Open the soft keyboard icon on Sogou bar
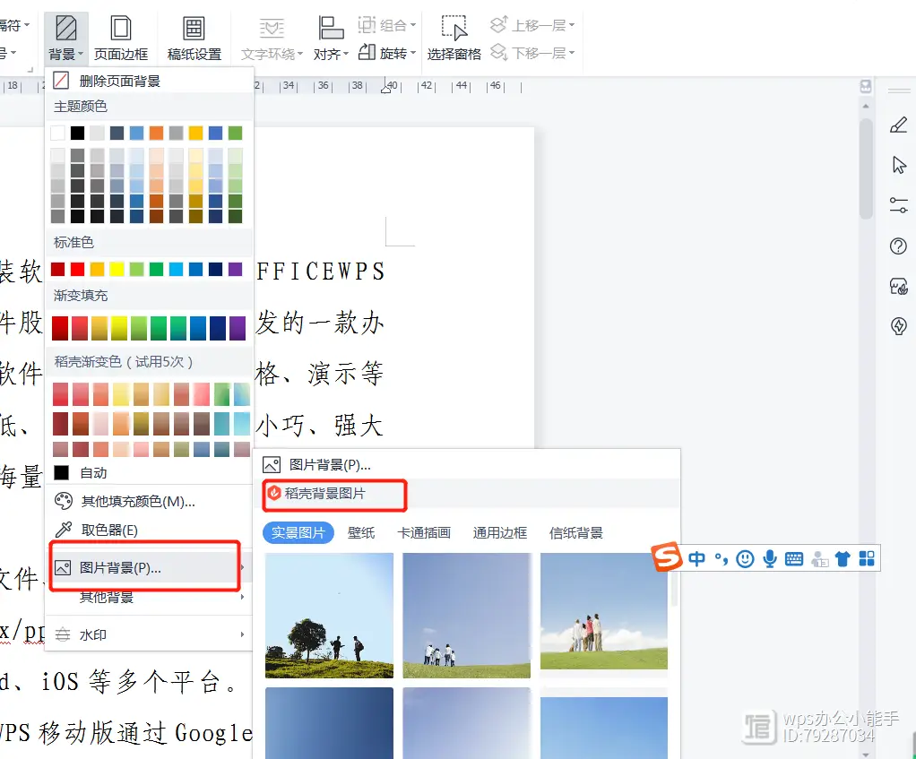This screenshot has height=759, width=916. [794, 559]
